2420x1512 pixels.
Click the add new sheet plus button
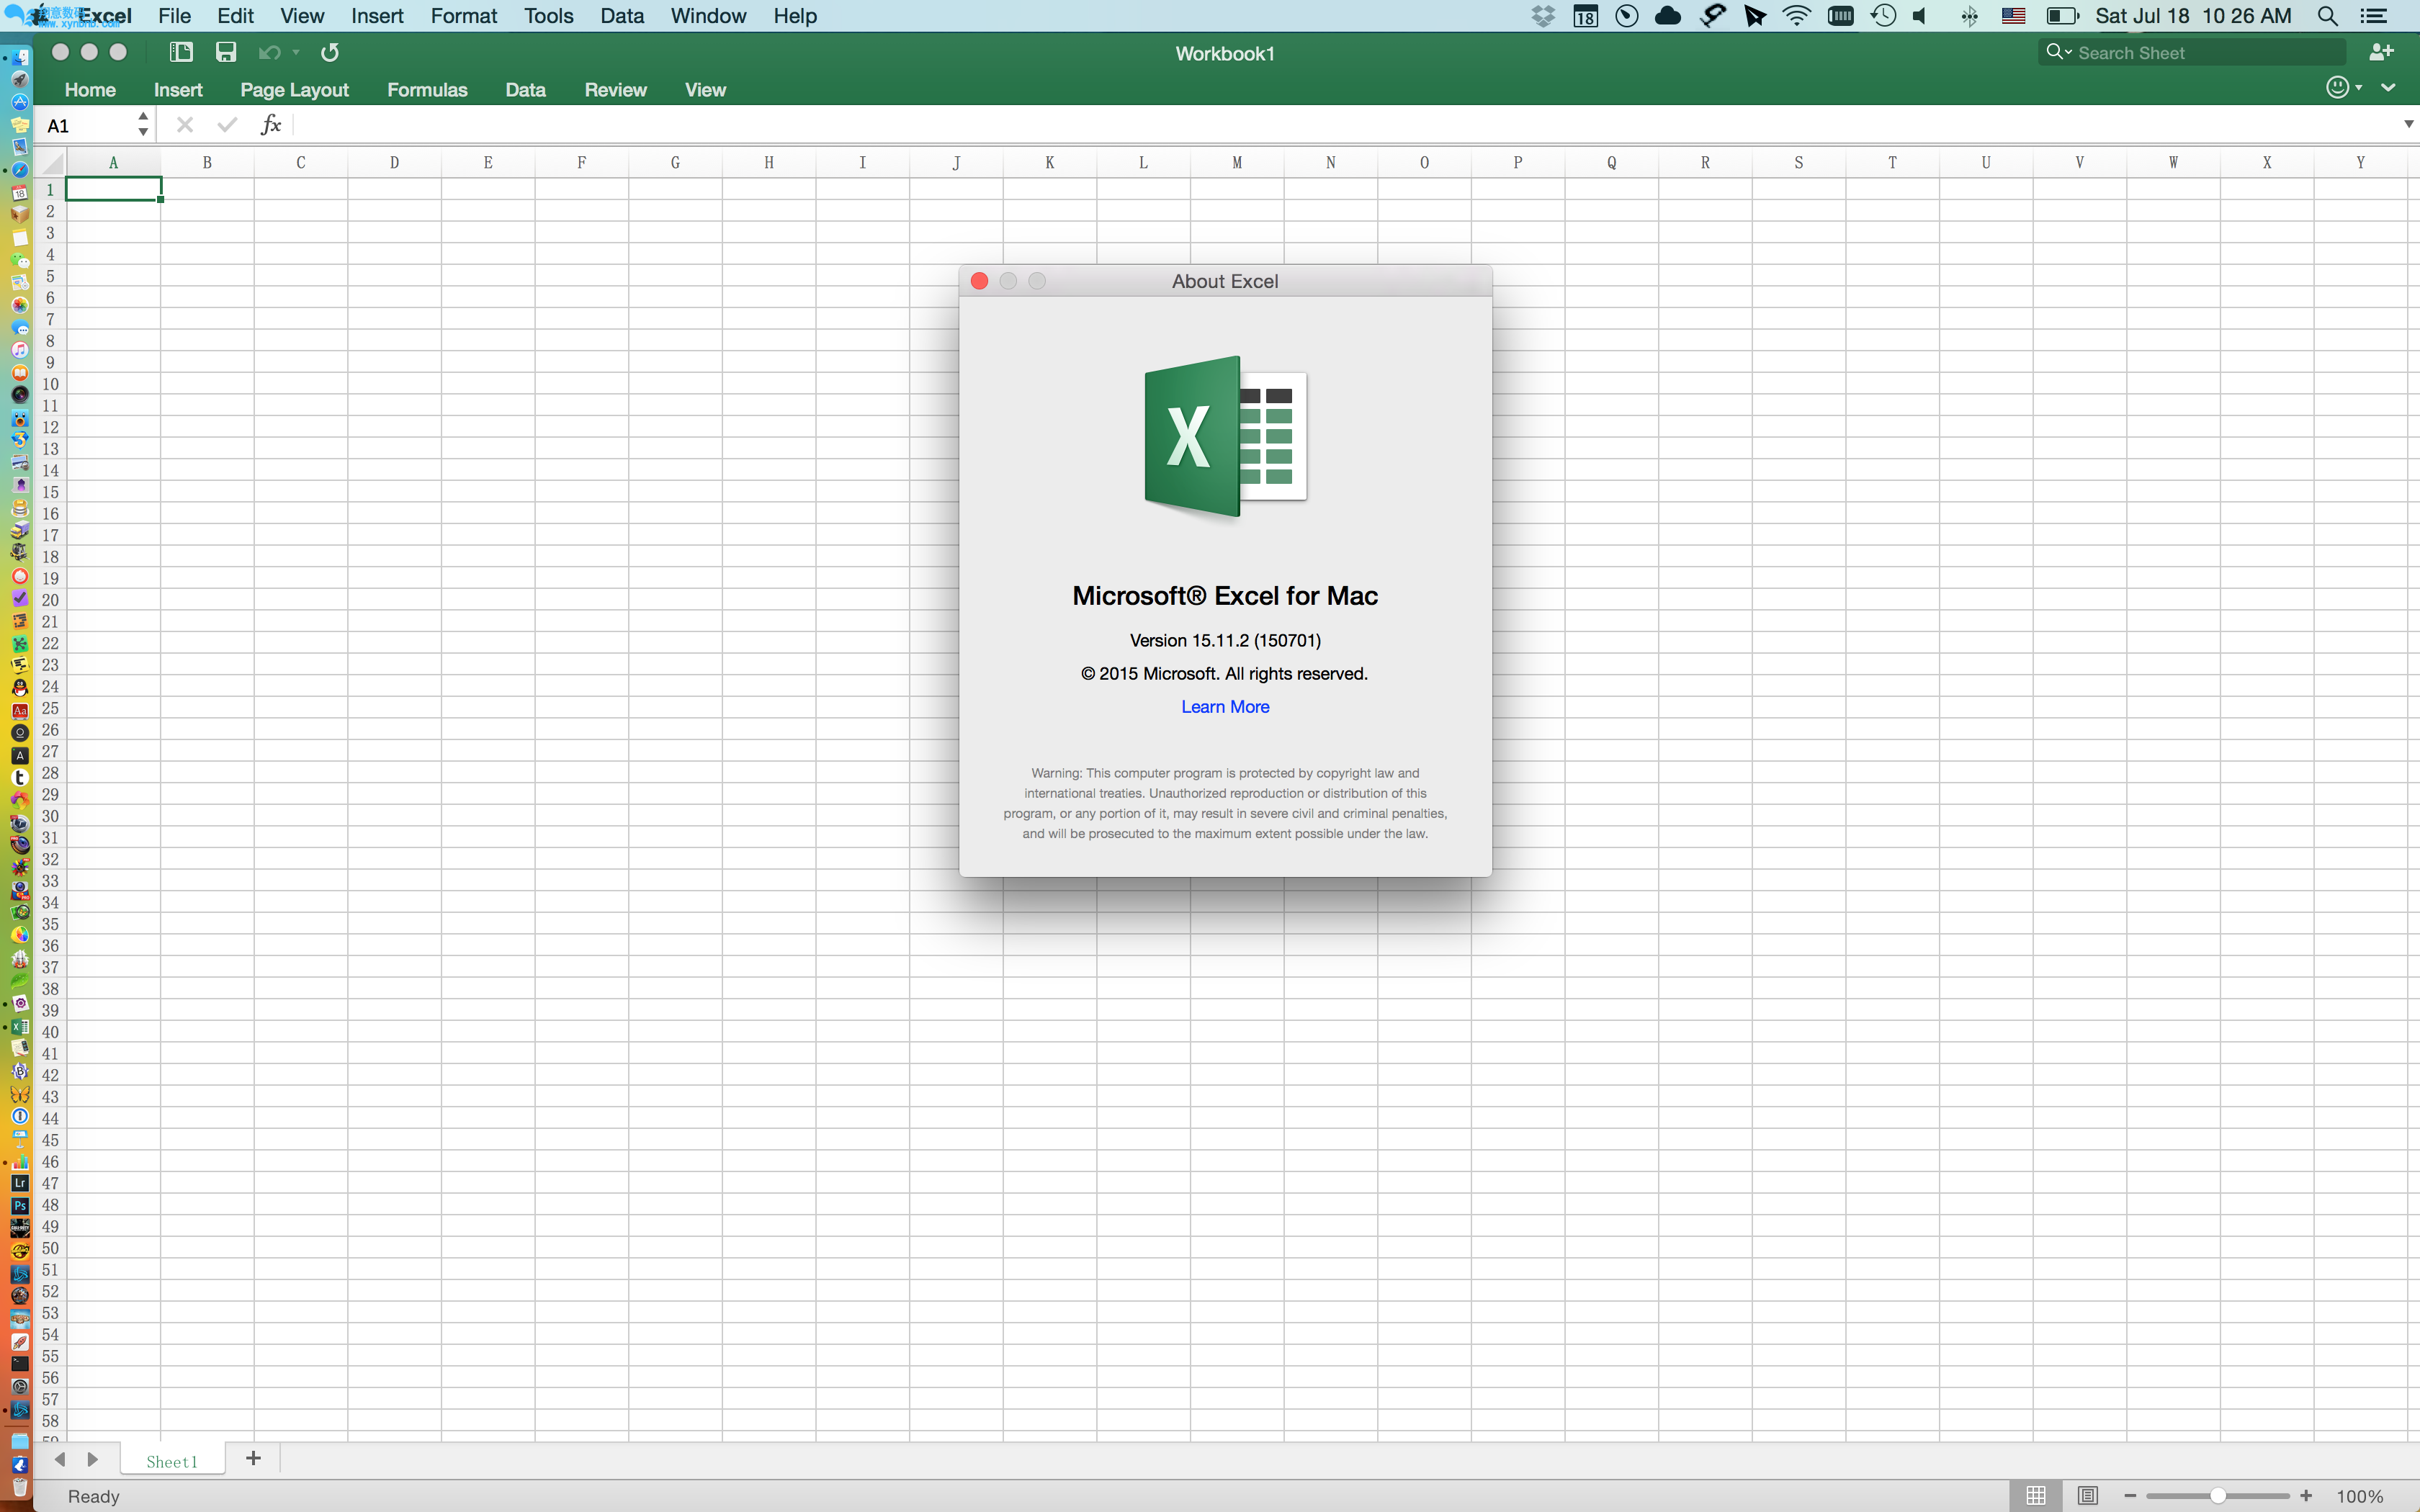pyautogui.click(x=253, y=1458)
